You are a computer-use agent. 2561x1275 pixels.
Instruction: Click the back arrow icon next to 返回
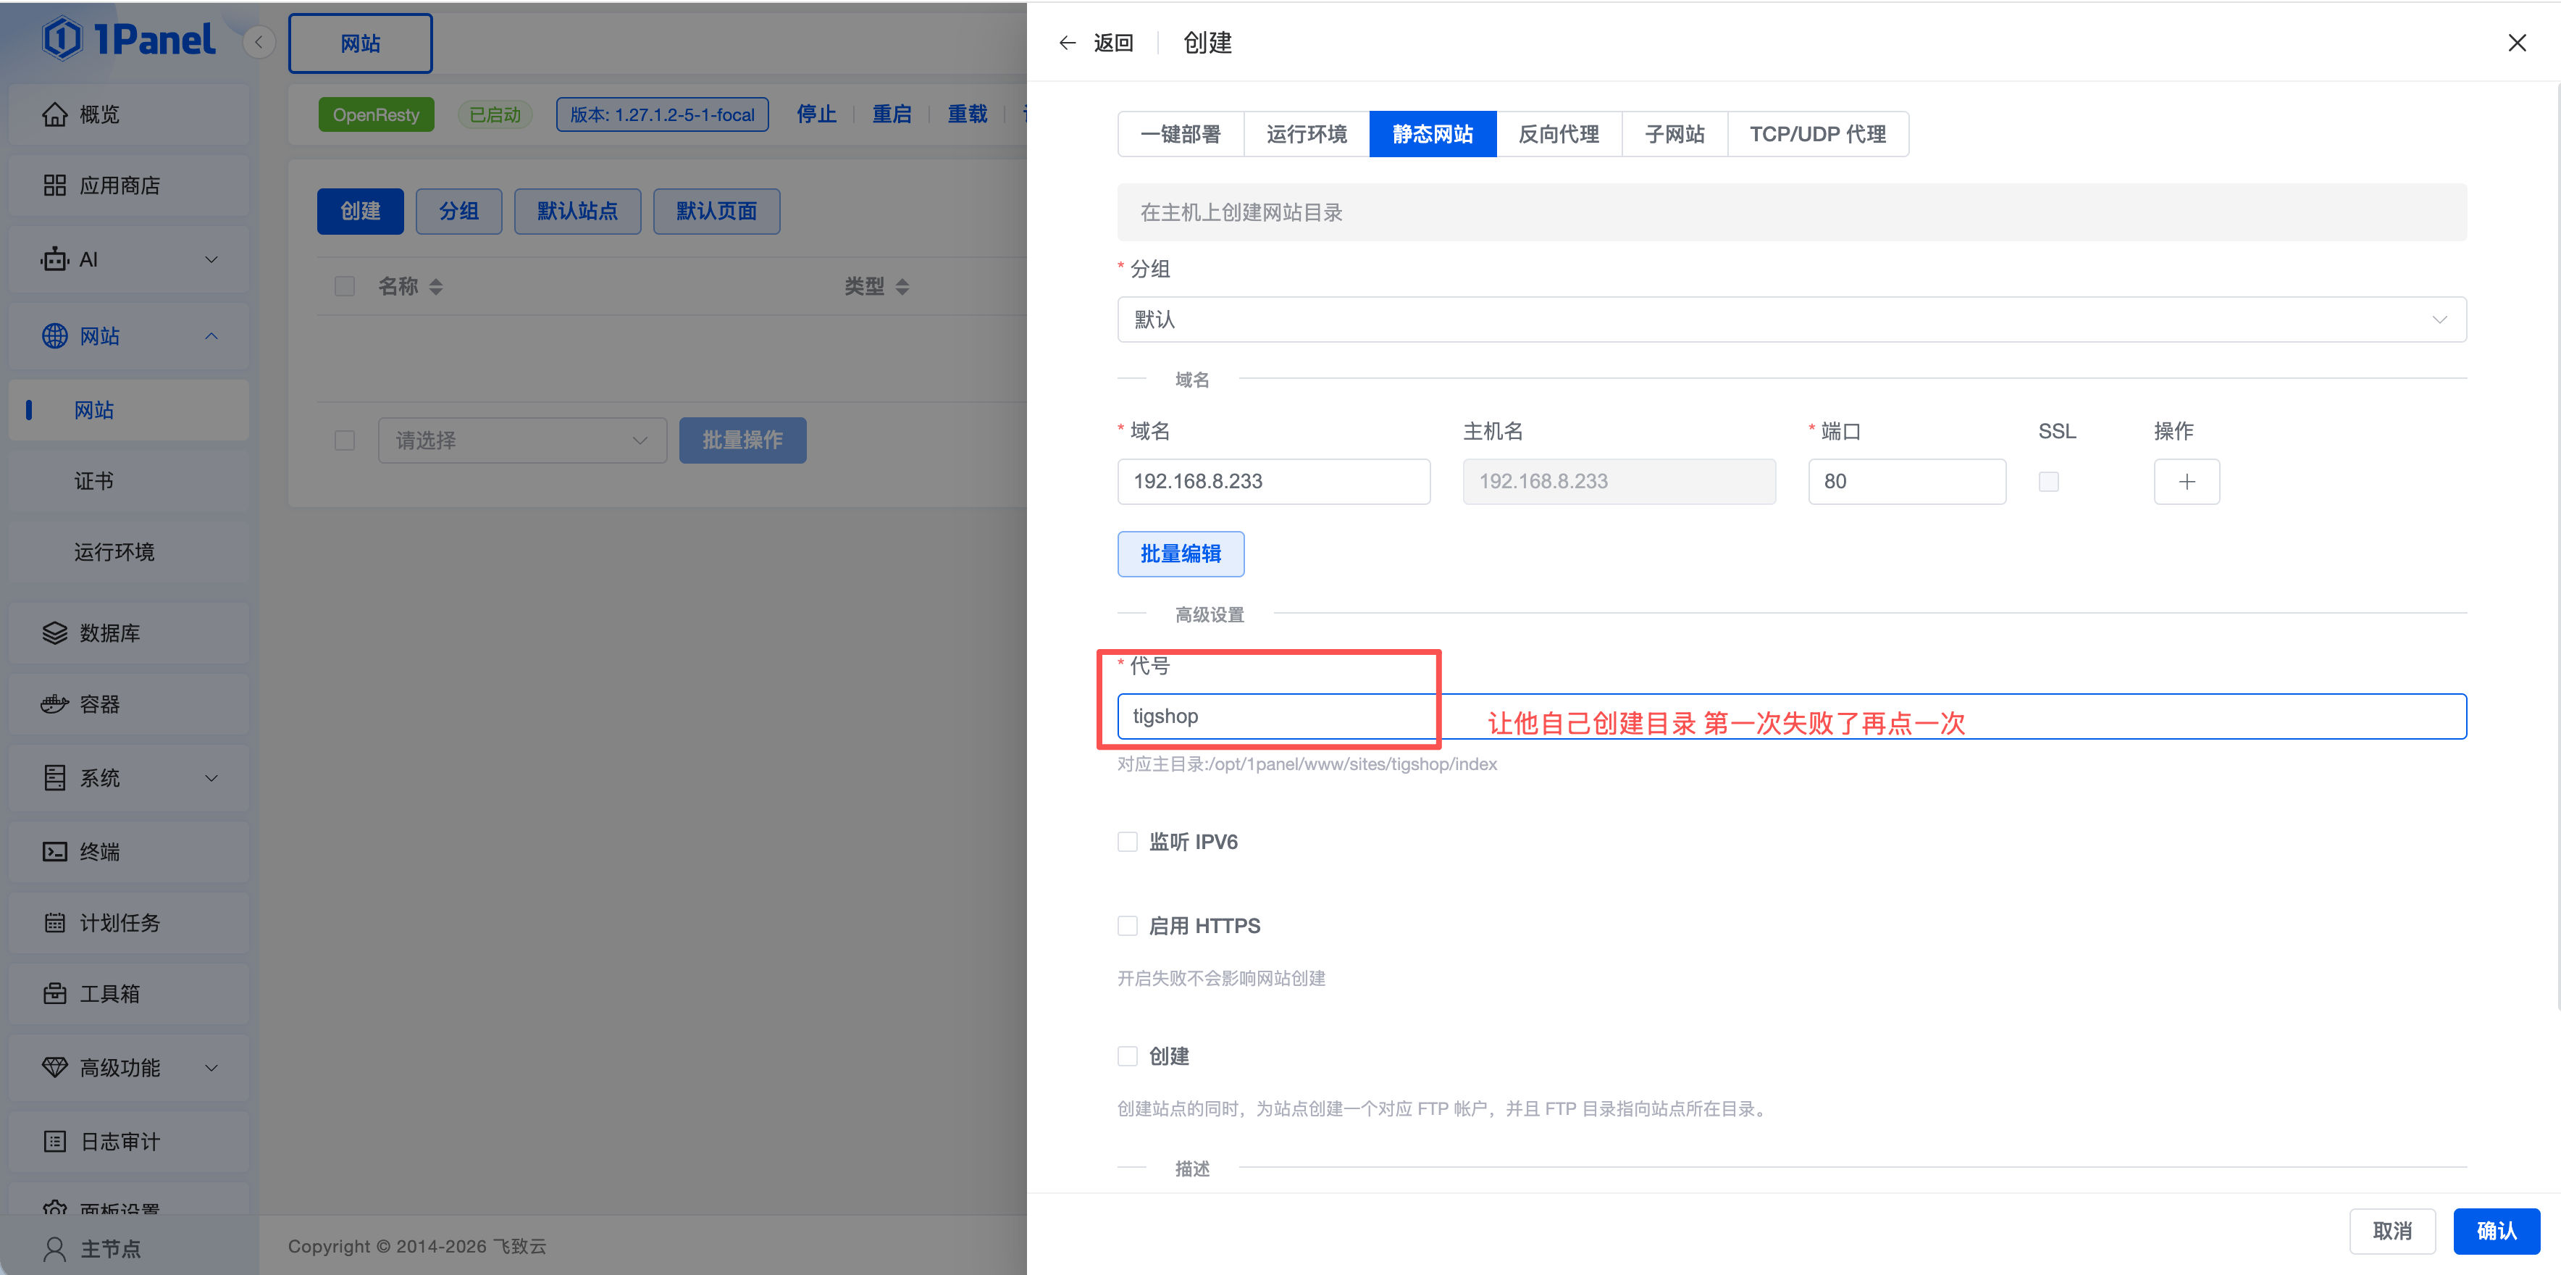(x=1067, y=43)
